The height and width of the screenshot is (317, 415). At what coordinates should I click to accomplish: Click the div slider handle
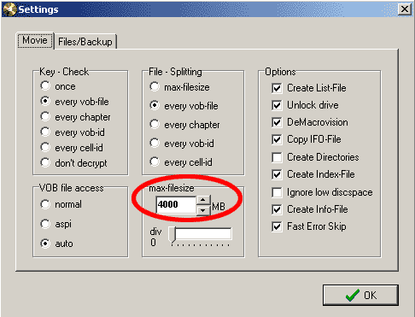point(172,235)
